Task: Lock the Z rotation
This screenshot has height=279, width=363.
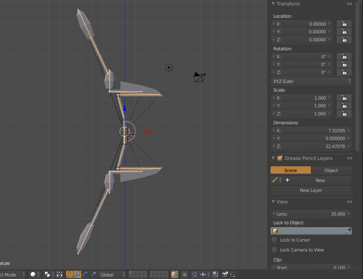Action: click(x=344, y=72)
